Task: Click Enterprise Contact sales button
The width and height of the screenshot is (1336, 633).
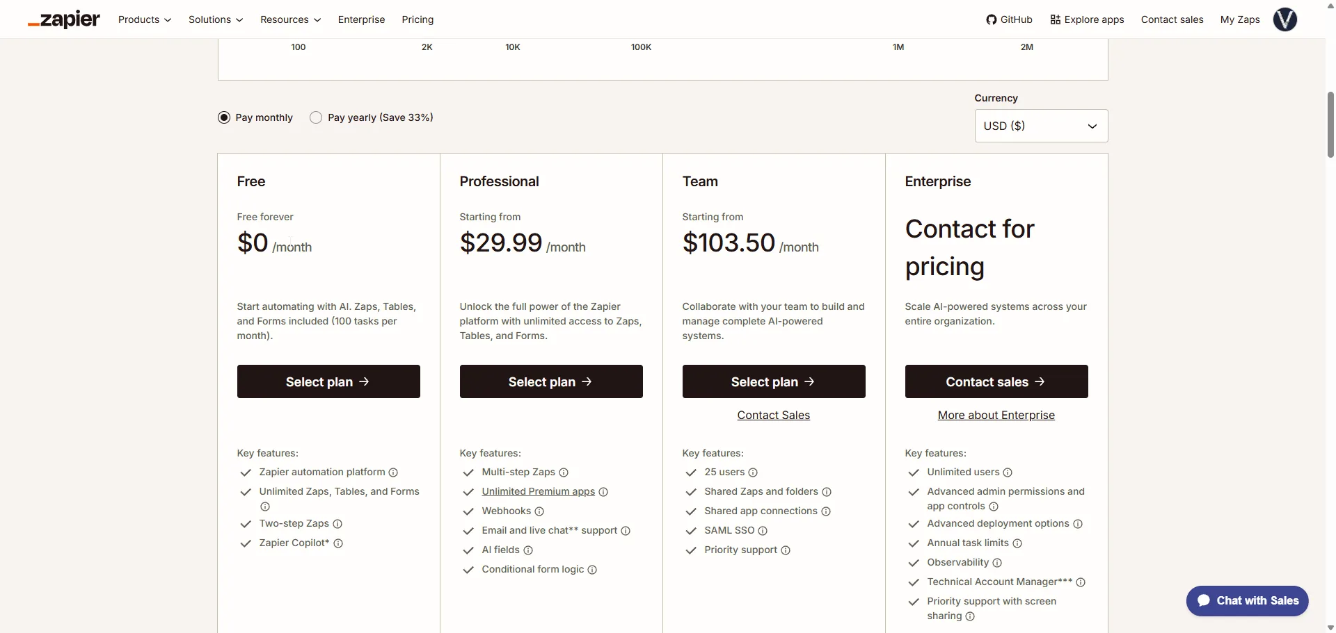Action: pyautogui.click(x=996, y=381)
